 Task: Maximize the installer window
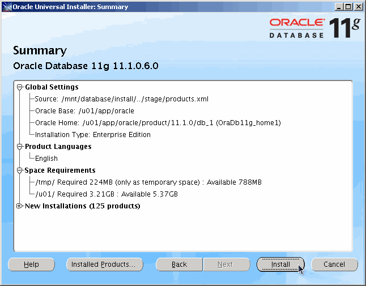pos(348,7)
